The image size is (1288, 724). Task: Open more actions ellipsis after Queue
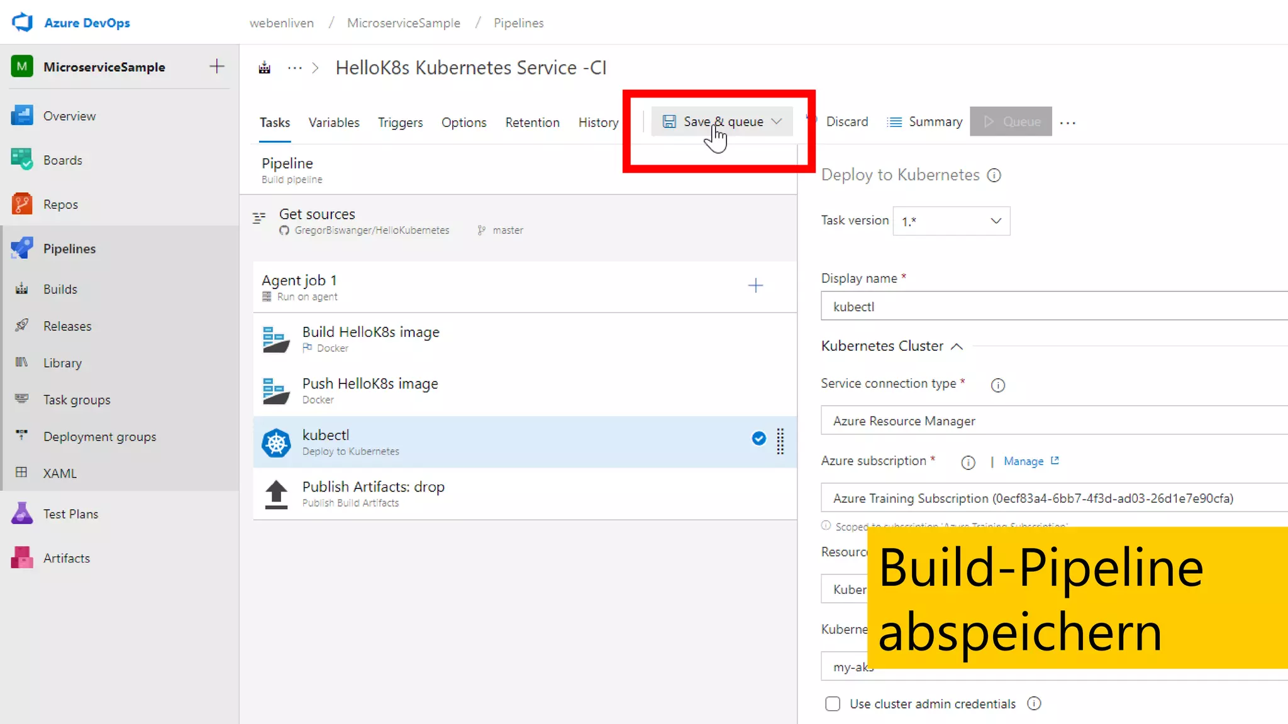[1067, 123]
